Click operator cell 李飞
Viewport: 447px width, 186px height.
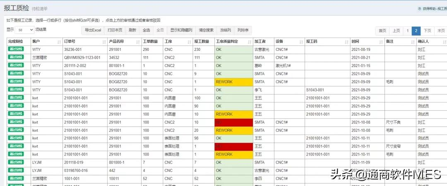(258, 90)
